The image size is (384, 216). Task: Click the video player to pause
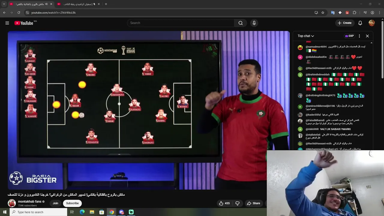click(x=148, y=110)
